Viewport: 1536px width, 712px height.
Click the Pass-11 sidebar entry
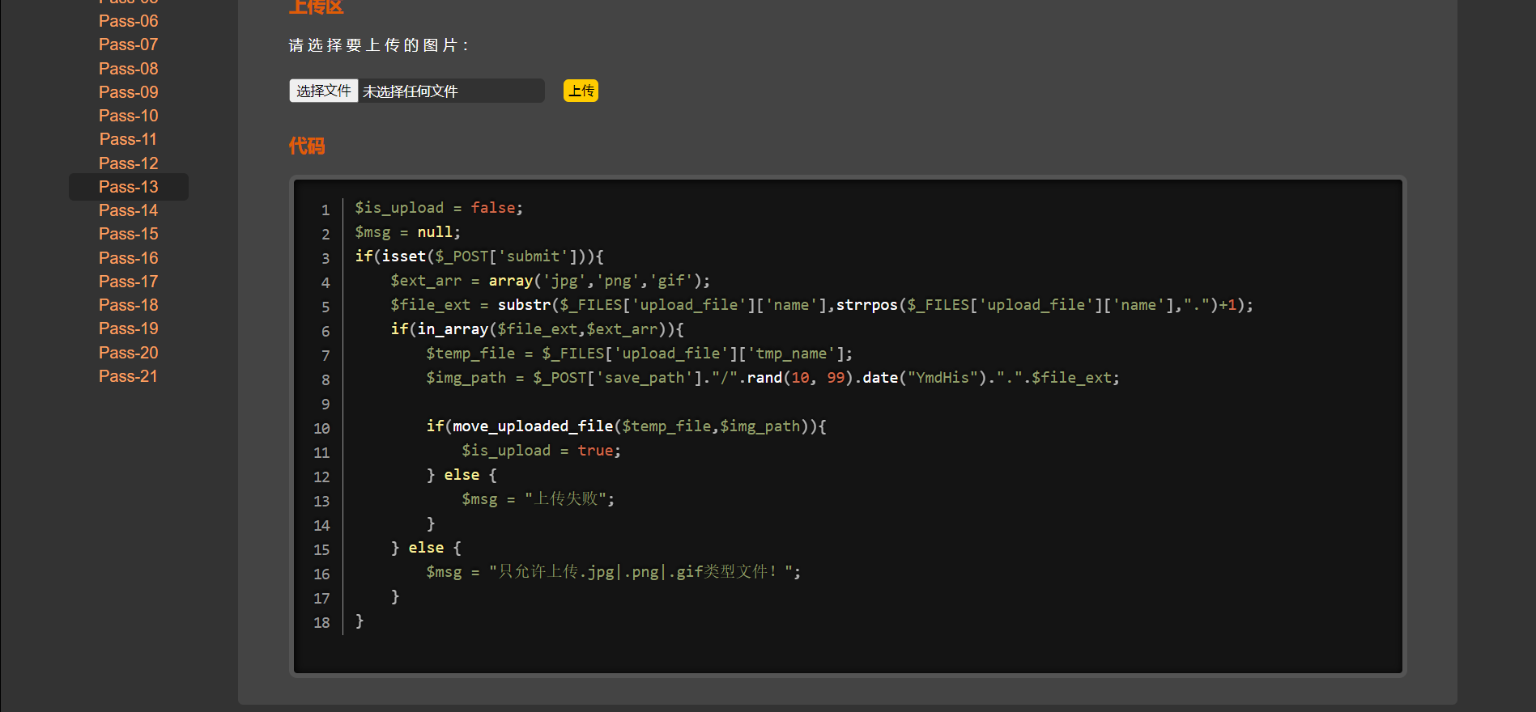click(x=128, y=139)
